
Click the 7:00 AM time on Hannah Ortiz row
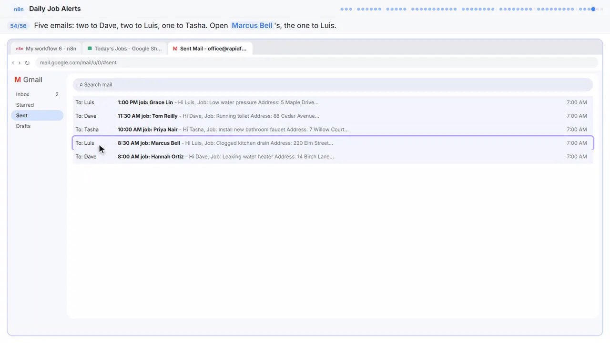coord(577,156)
